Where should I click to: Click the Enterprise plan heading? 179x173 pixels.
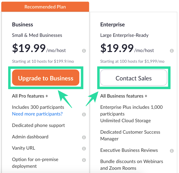pyautogui.click(x=112, y=25)
